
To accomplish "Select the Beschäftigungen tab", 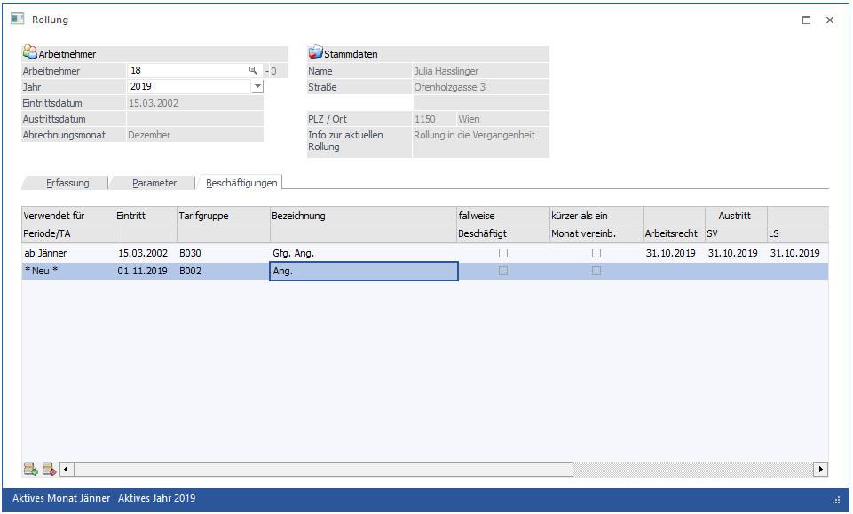I will click(241, 183).
